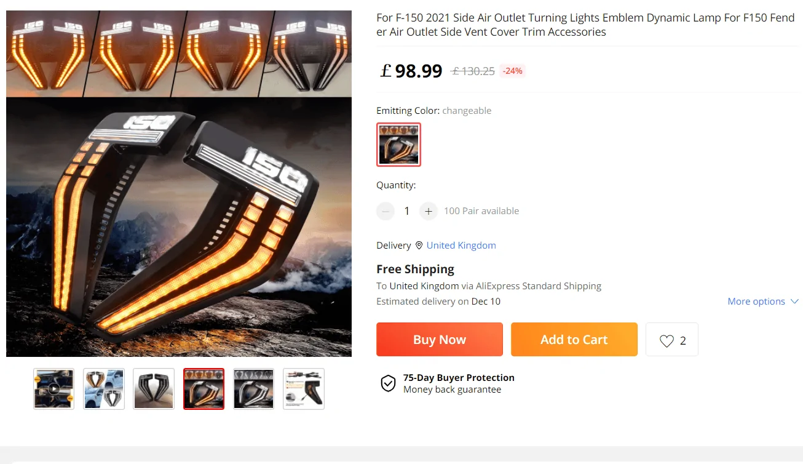The width and height of the screenshot is (803, 464).
Task: Expand the More options shipping section
Action: (762, 301)
